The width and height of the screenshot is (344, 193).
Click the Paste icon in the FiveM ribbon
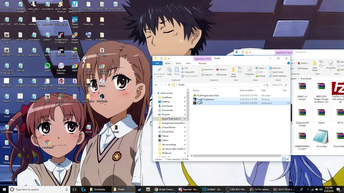click(x=177, y=71)
